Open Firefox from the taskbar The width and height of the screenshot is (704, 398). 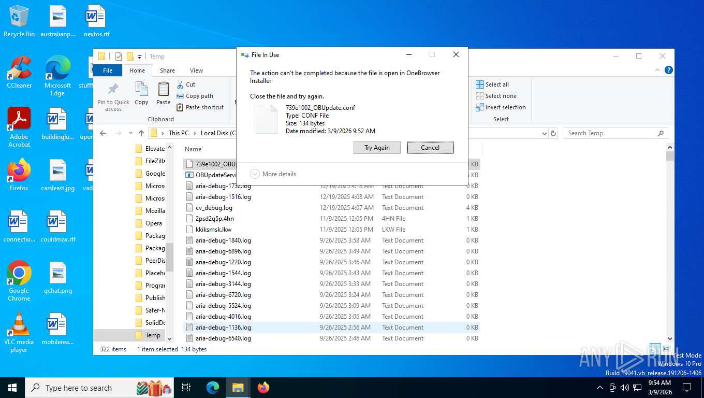[263, 388]
